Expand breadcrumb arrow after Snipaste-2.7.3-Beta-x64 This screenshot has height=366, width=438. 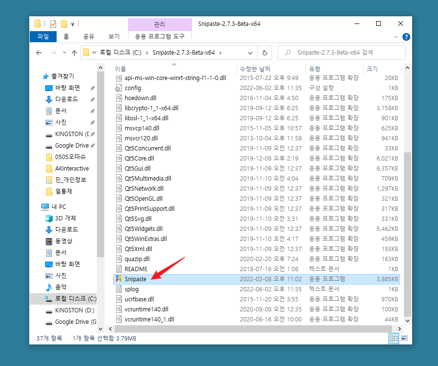[221, 53]
